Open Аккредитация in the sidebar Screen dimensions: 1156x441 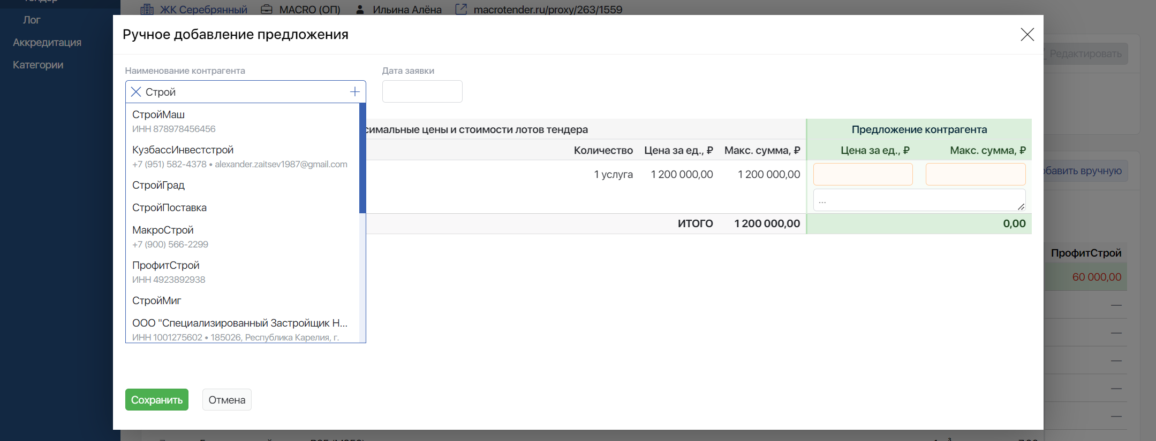pyautogui.click(x=47, y=42)
